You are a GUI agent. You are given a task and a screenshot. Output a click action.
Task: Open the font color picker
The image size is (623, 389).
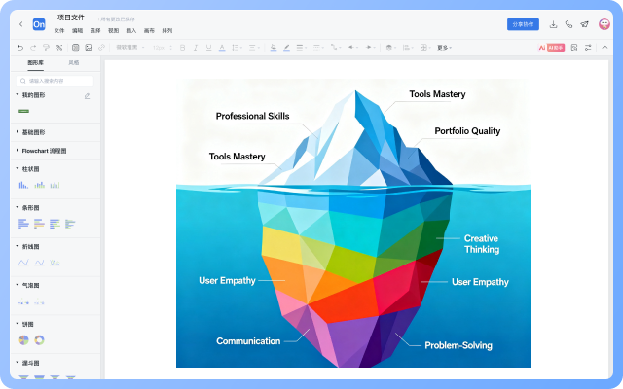click(222, 47)
